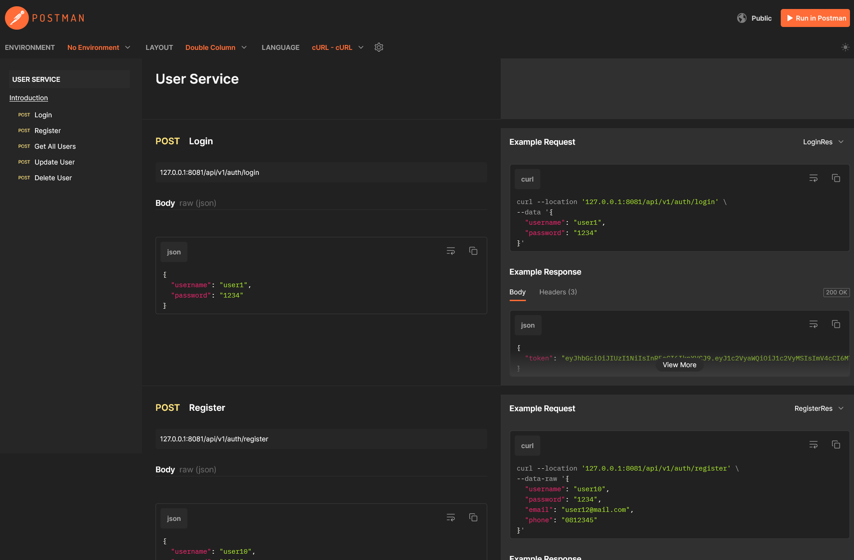Click the login URL 127.0.0.1:8081/api/v1/auth/login

pos(209,173)
